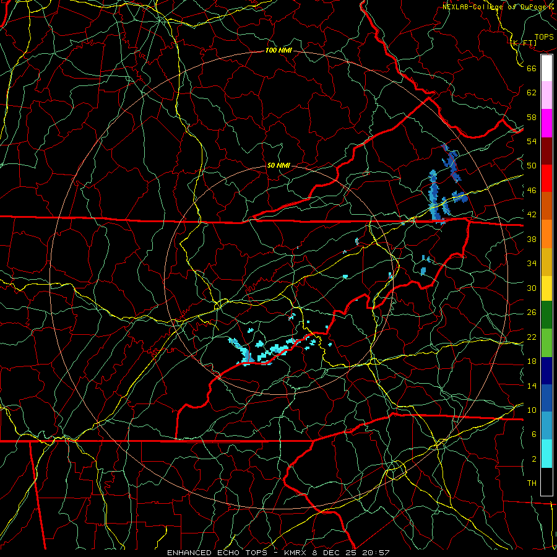
Task: Click the white swatch in the tops legend
Action: pyautogui.click(x=546, y=68)
